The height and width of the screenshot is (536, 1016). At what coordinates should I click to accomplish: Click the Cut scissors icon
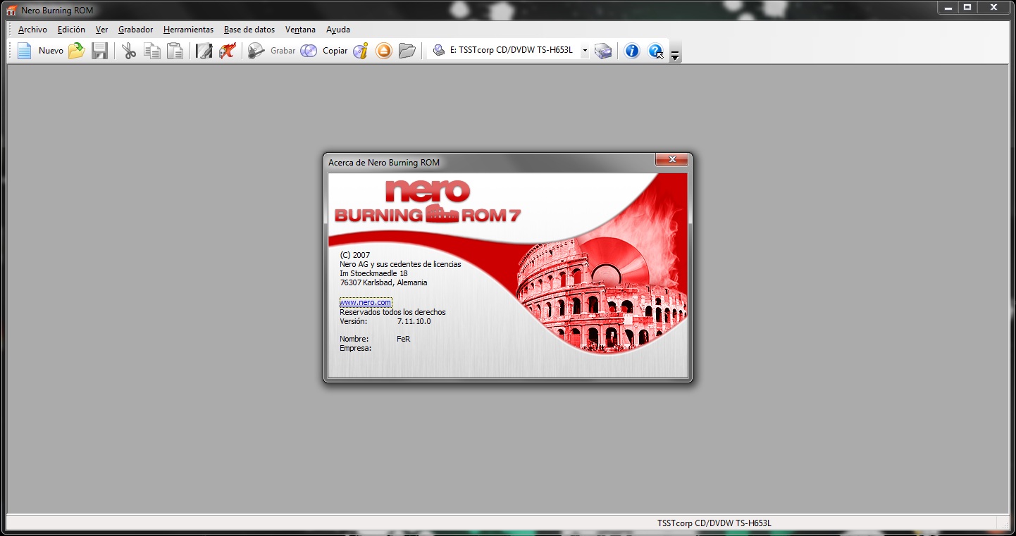(129, 51)
